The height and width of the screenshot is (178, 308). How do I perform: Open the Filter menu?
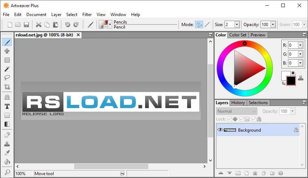(87, 15)
